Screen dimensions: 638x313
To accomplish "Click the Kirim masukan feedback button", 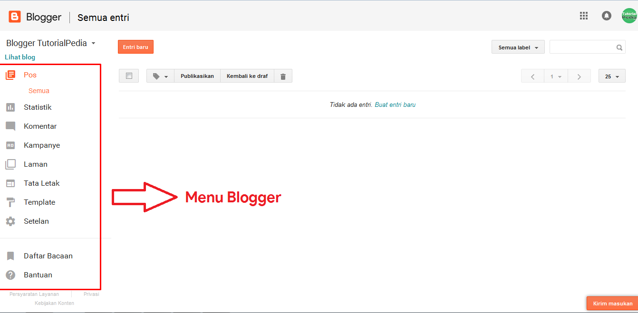I will click(x=612, y=304).
